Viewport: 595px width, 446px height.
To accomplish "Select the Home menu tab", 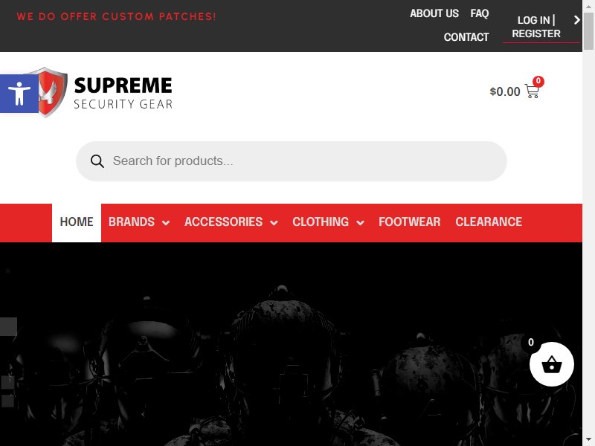I will coord(77,222).
